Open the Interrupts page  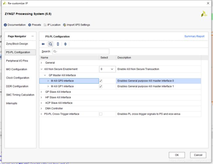click(11, 103)
